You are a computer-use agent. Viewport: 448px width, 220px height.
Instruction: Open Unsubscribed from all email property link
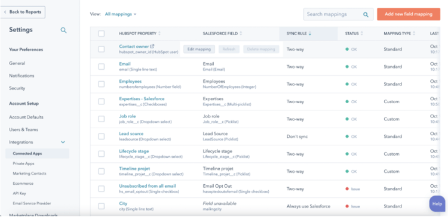[x=148, y=186]
